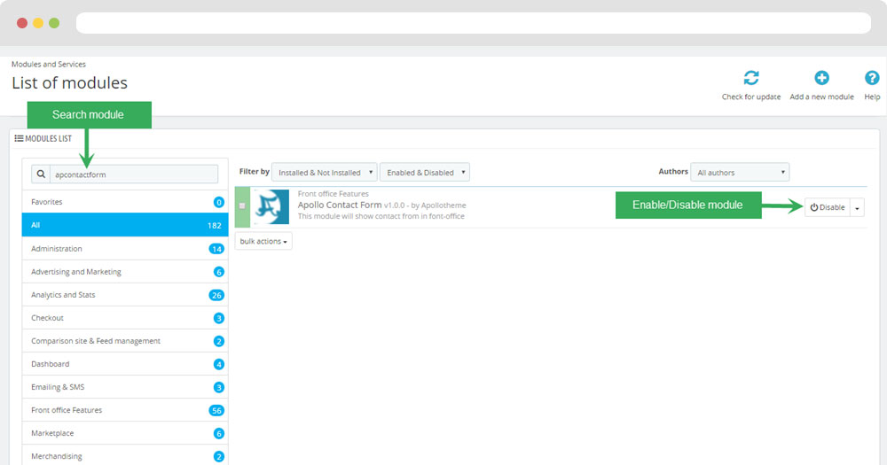
Task: Expand the caret next to Disable button
Action: coord(857,208)
